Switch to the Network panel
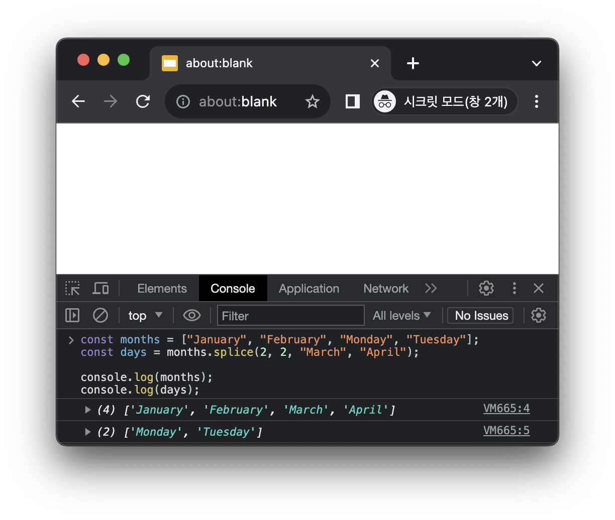 (x=386, y=289)
